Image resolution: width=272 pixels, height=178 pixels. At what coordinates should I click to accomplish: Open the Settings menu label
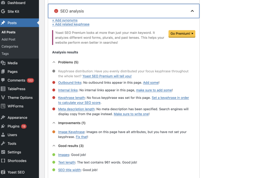click(x=14, y=152)
